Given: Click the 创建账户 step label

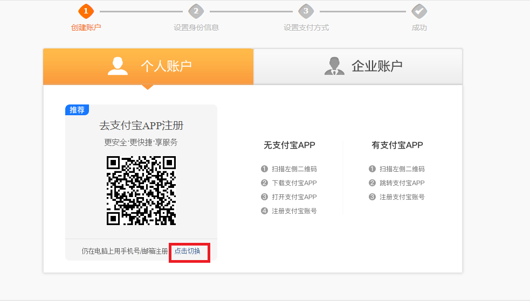Looking at the screenshot, I should point(86,27).
